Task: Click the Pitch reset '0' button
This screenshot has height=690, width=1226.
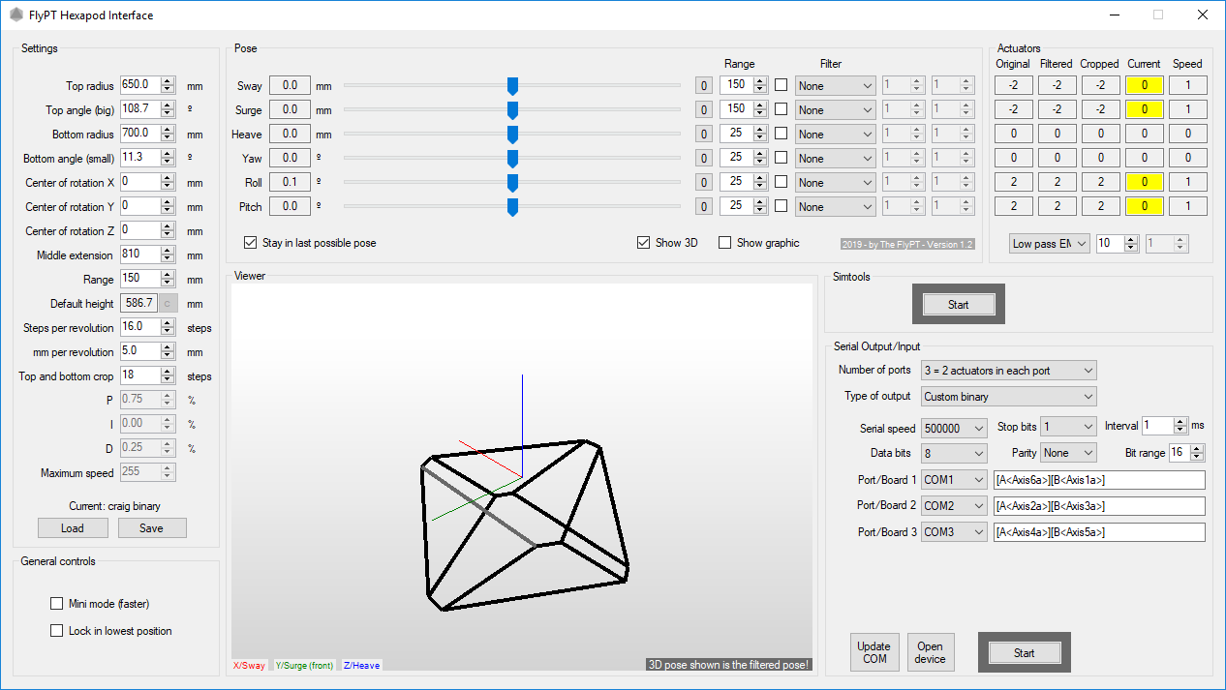Action: (x=704, y=206)
